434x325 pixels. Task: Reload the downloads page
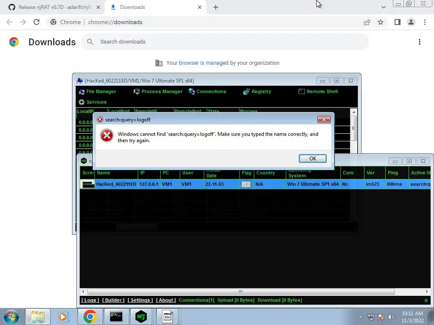click(36, 22)
